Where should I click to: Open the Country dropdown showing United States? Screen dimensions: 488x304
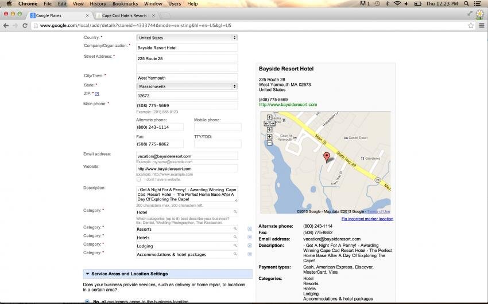tap(187, 38)
